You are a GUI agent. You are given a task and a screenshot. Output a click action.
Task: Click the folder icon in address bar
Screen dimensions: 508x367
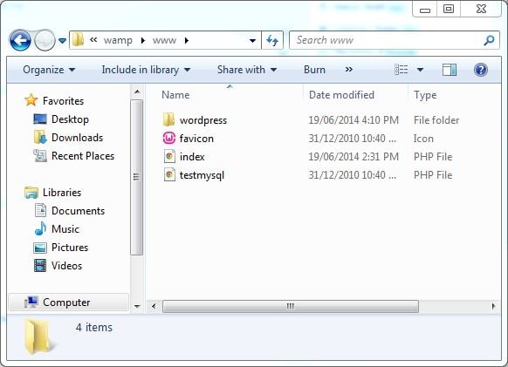(78, 40)
